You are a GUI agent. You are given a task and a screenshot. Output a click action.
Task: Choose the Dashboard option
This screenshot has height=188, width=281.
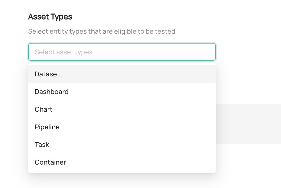pyautogui.click(x=52, y=92)
